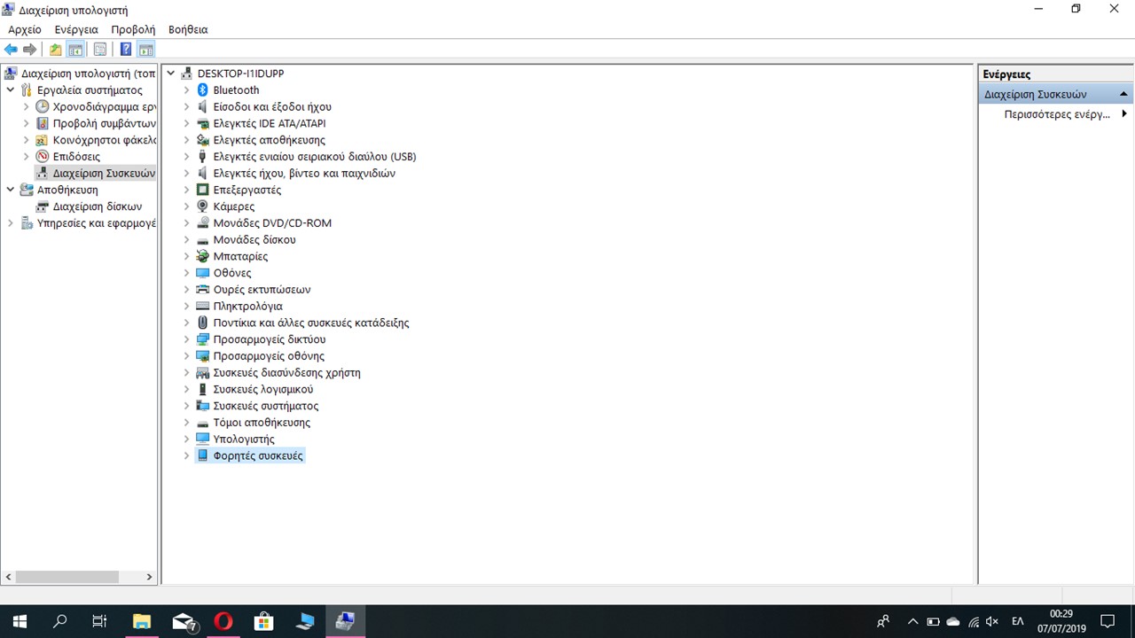Click the Up one level folder icon
Image resolution: width=1135 pixels, height=638 pixels.
[x=55, y=50]
